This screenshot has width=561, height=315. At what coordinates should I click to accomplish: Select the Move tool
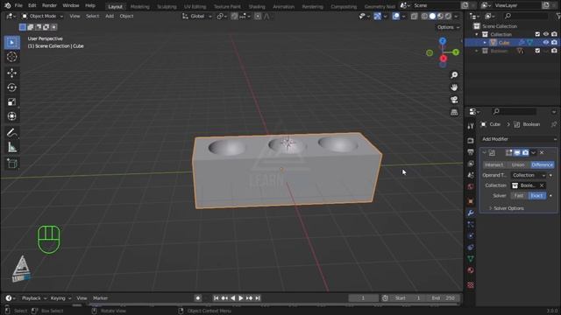(x=11, y=73)
